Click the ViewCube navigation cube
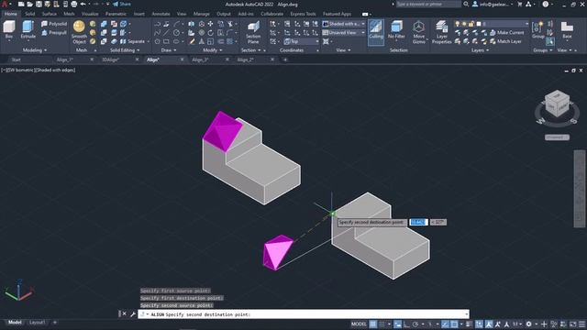The width and height of the screenshot is (587, 330). [557, 104]
